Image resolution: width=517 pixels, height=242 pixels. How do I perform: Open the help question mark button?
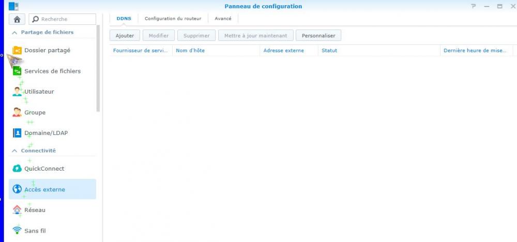(474, 6)
